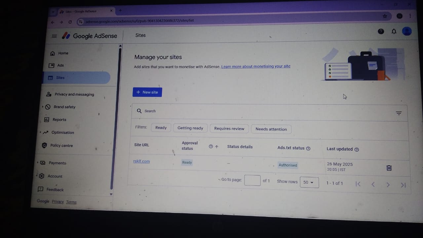423x238 pixels.
Task: Delete rsklf.com using the trash icon
Action: click(x=389, y=168)
